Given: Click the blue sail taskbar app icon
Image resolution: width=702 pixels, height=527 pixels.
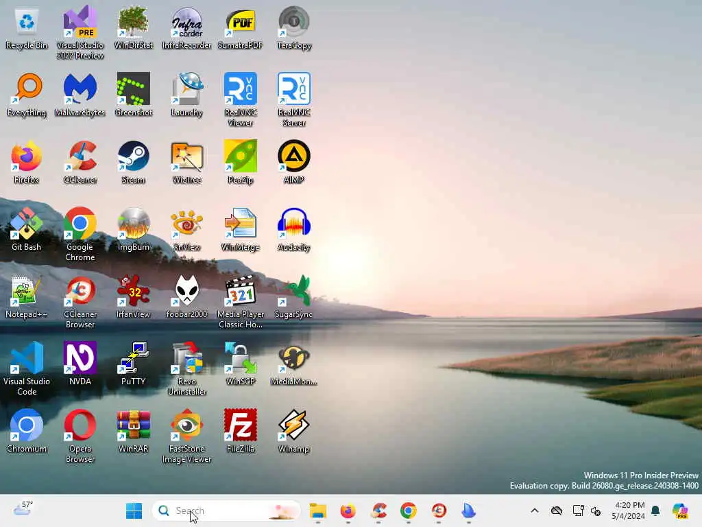Looking at the screenshot, I should (469, 511).
